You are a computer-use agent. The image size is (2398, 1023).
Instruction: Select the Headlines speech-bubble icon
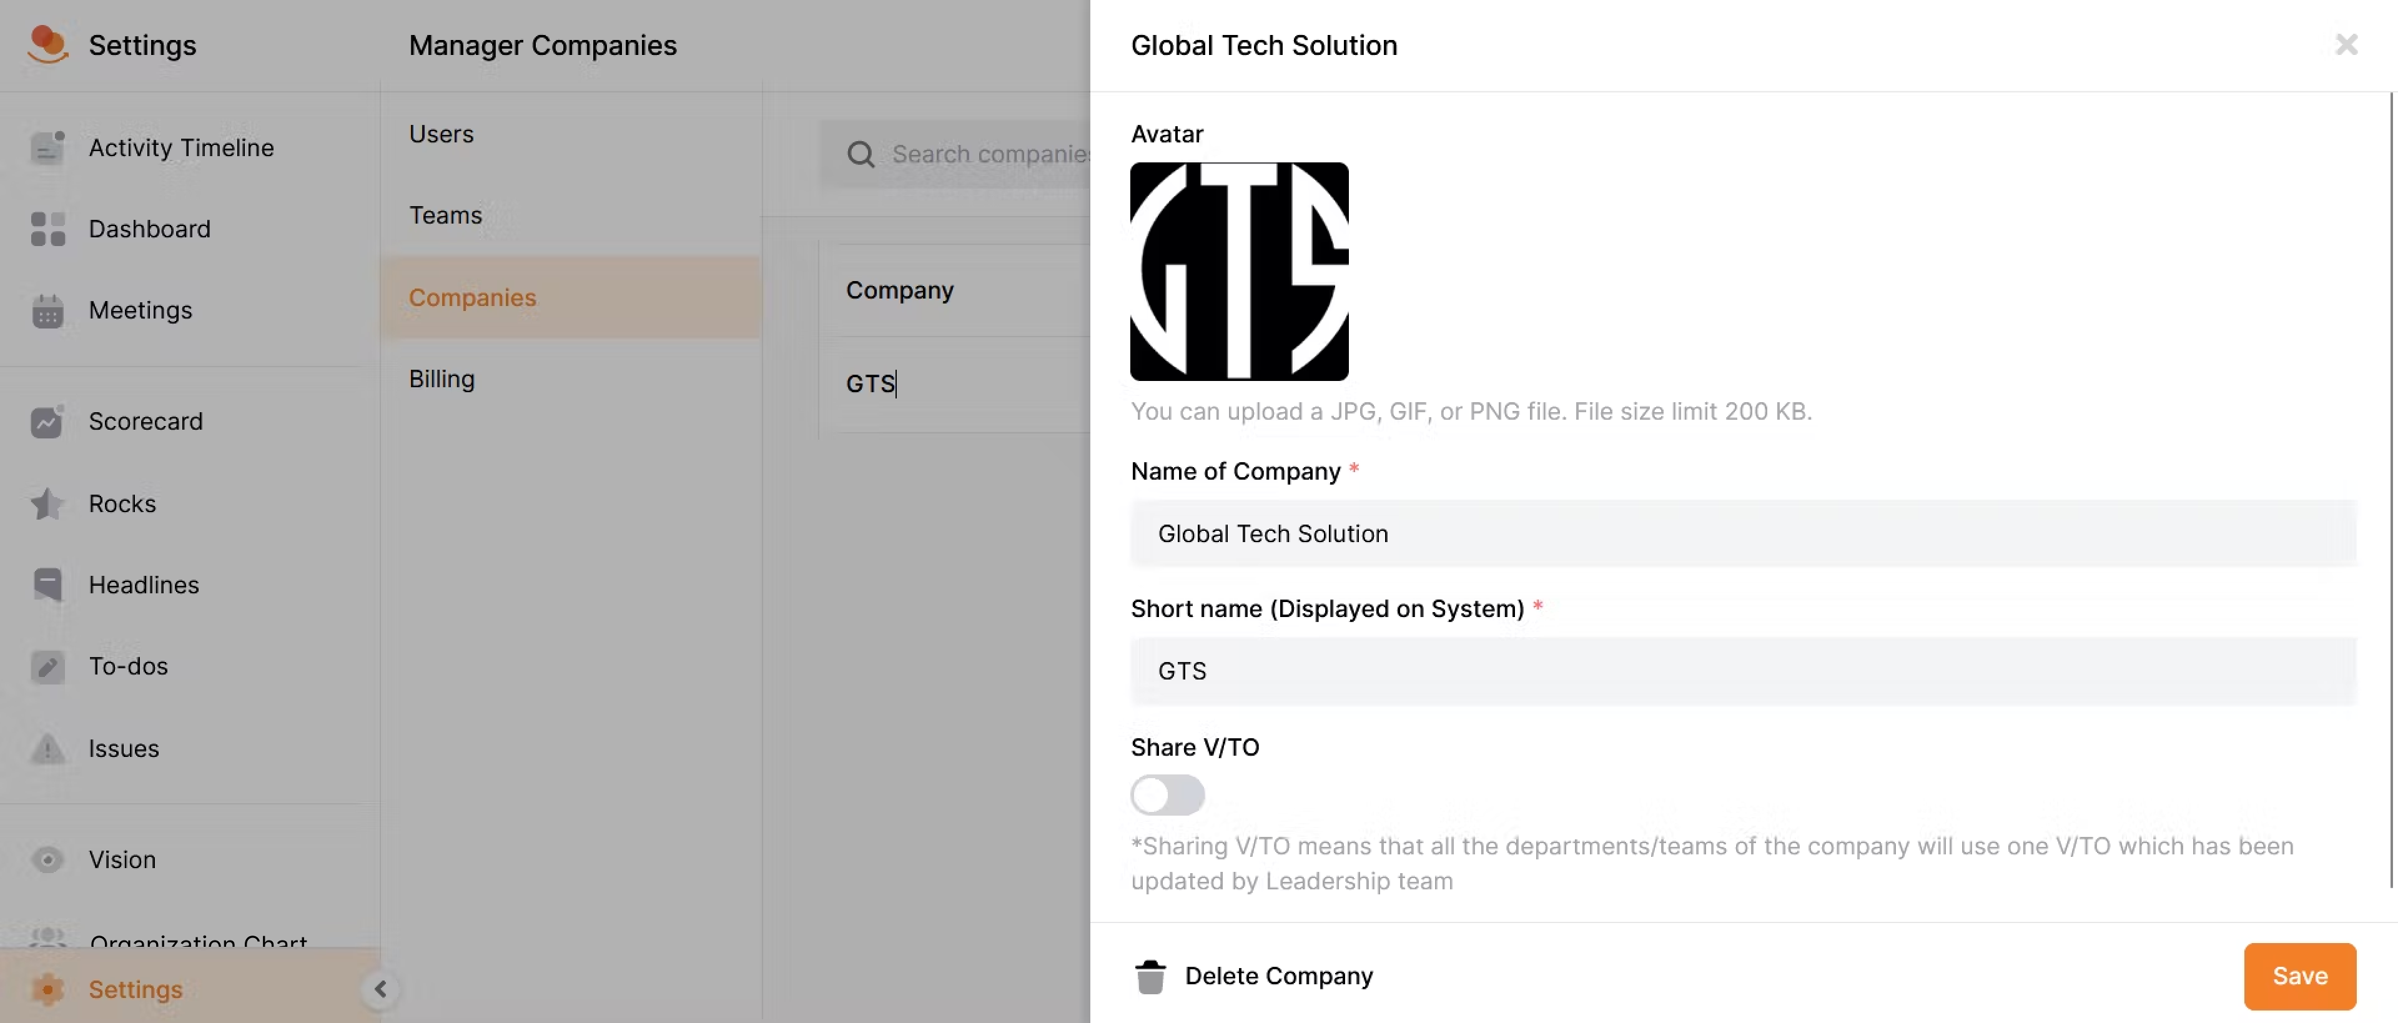47,585
